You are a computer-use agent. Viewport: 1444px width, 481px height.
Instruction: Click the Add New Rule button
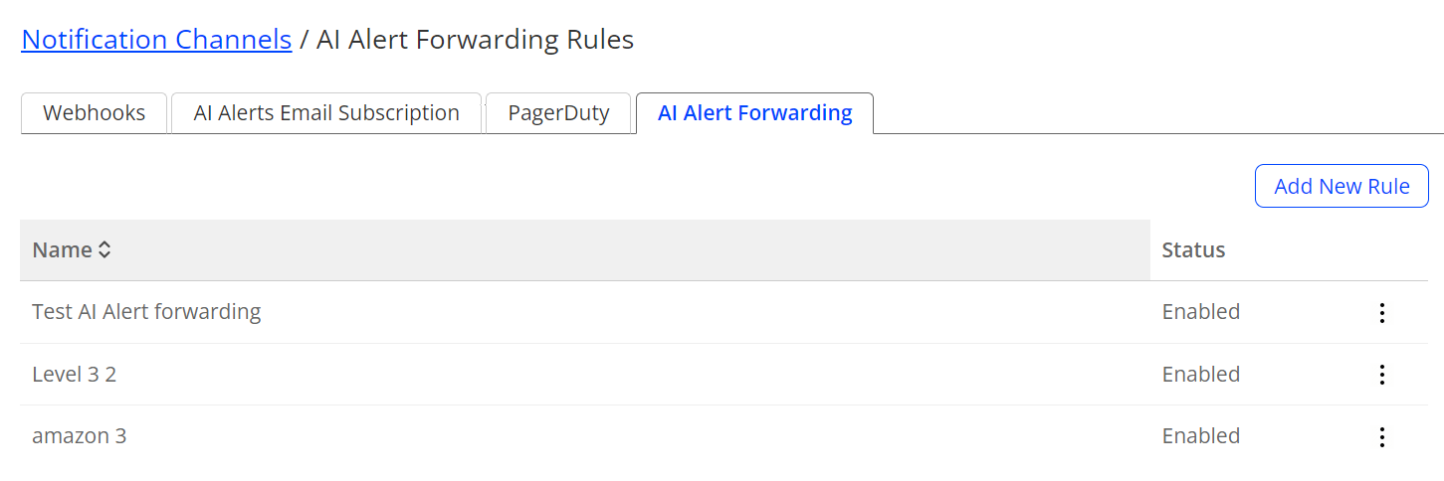pos(1341,186)
